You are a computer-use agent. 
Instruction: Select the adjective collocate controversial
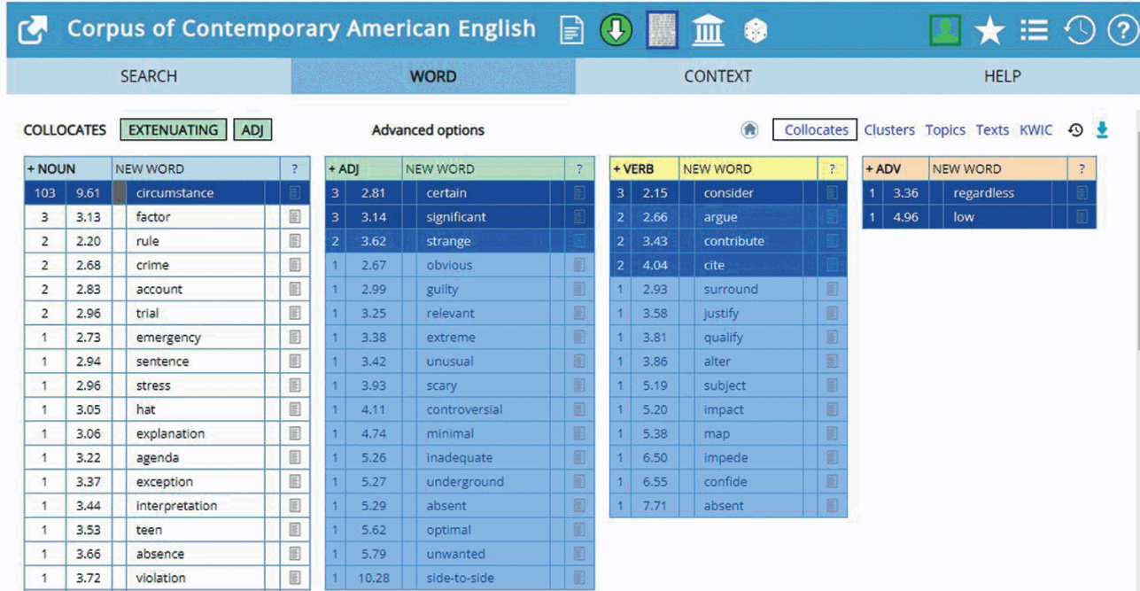point(464,409)
